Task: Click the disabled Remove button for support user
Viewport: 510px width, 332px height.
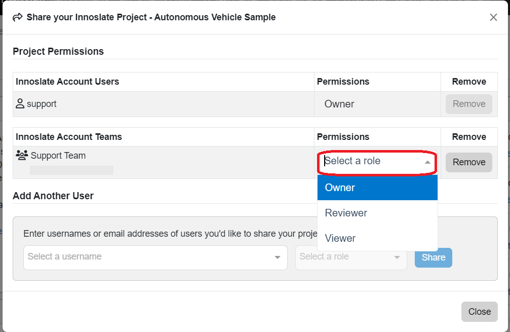Action: [x=468, y=104]
